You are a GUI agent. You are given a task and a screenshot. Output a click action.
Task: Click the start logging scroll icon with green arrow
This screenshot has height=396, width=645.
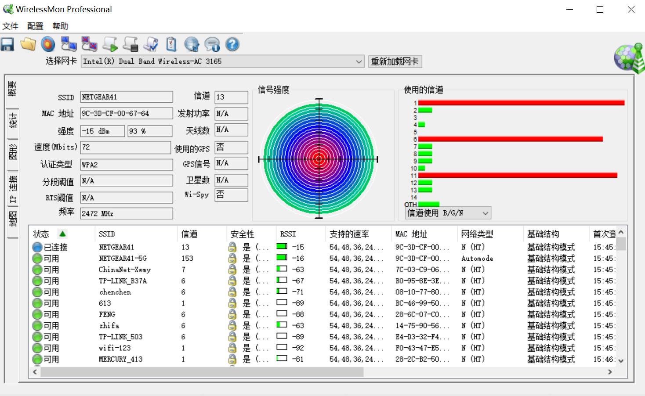pyautogui.click(x=110, y=44)
